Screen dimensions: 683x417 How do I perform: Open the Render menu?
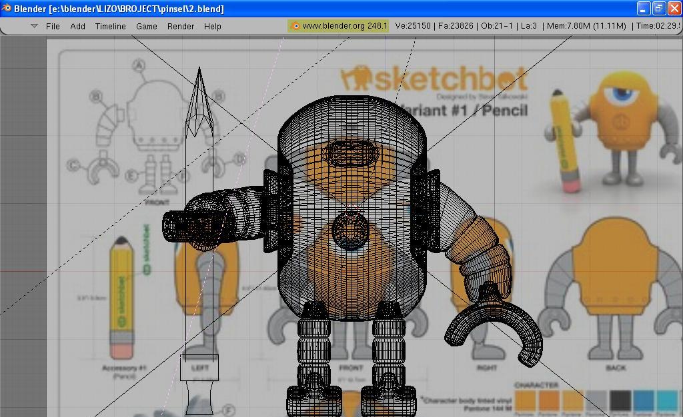point(180,26)
